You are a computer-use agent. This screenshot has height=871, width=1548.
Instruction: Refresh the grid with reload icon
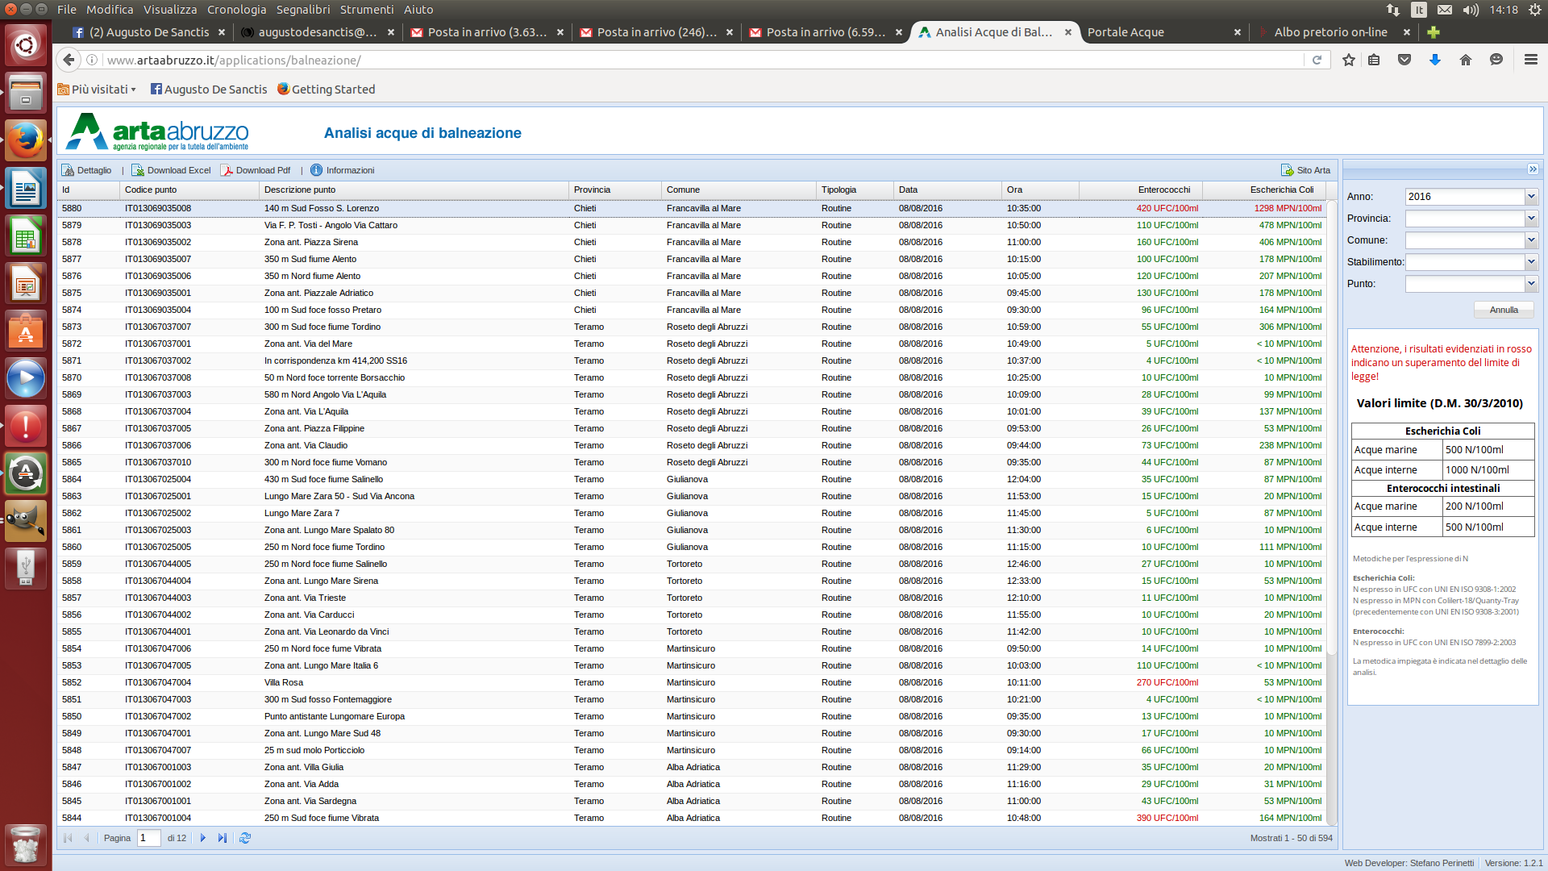[x=245, y=838]
